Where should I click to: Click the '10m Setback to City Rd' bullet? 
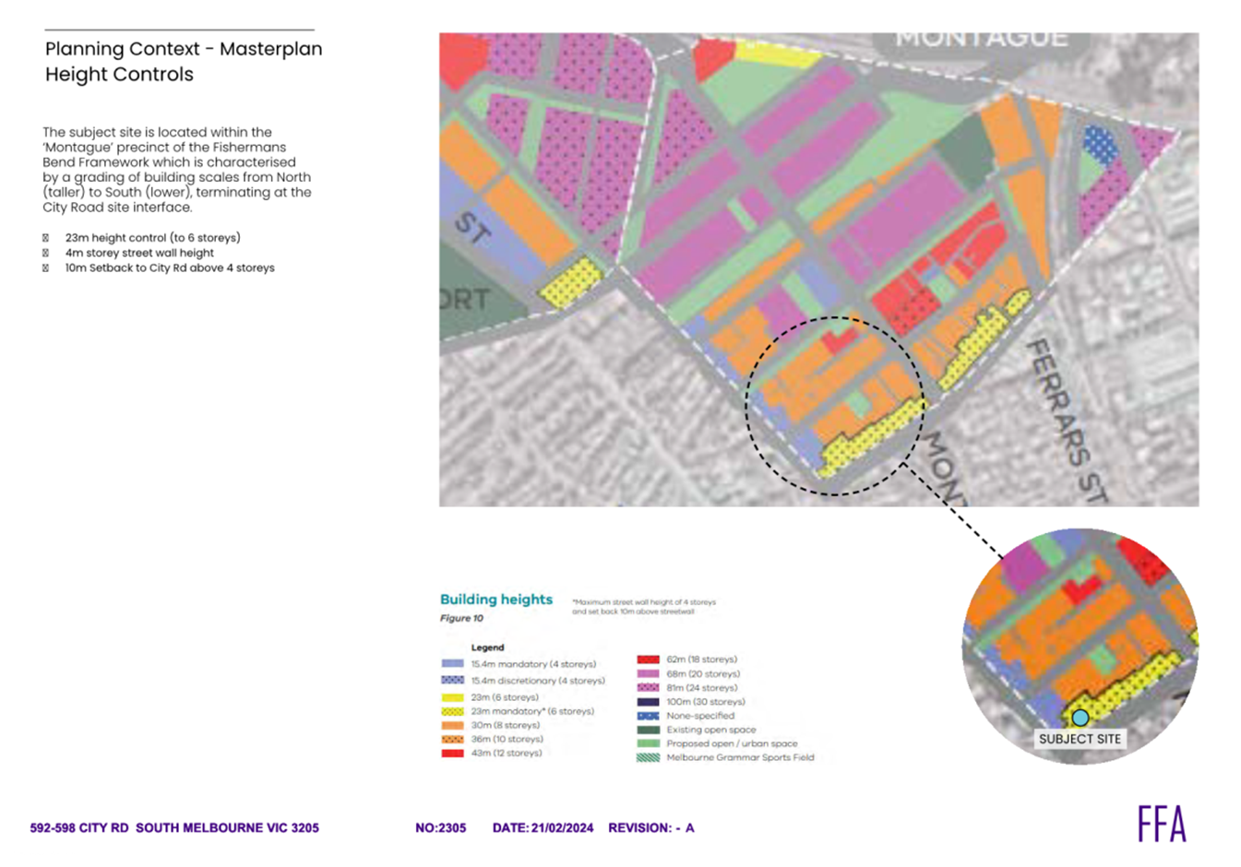(170, 267)
